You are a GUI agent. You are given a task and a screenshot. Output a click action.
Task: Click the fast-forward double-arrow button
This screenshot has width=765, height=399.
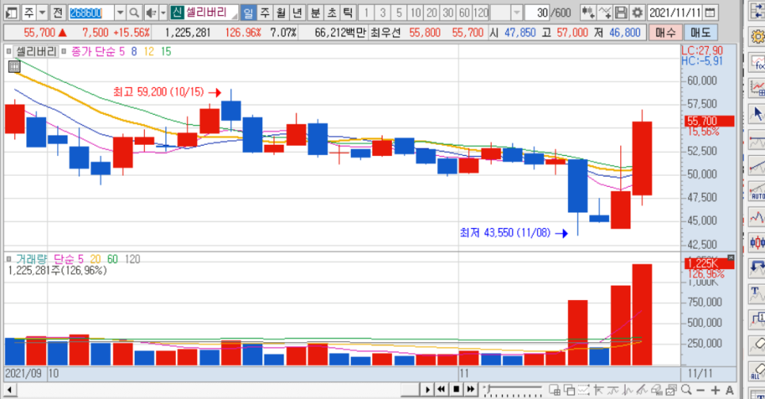(470, 389)
